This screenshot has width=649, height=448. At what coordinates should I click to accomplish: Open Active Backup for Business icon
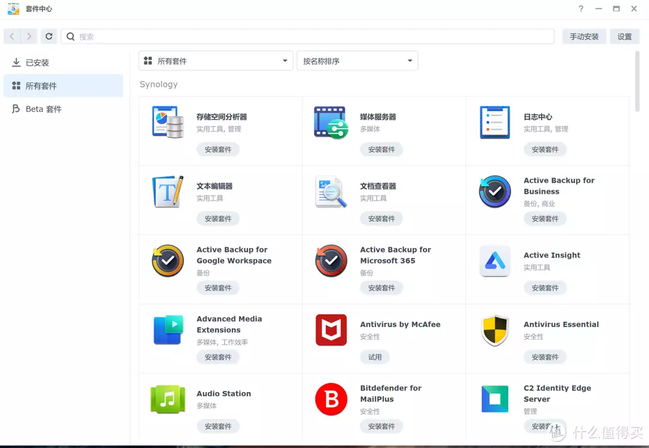click(x=495, y=191)
